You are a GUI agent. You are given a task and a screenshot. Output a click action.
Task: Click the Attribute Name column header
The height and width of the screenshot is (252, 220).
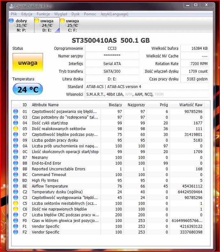(x=65, y=105)
